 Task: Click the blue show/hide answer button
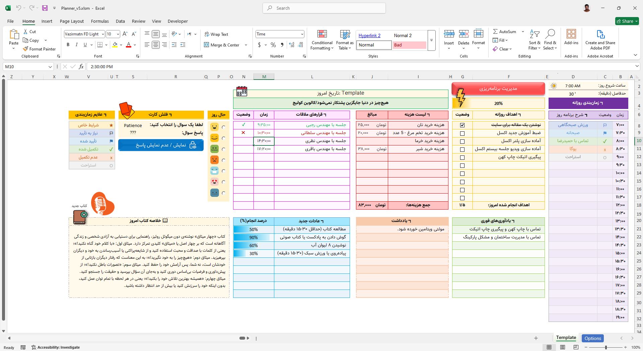tap(161, 145)
